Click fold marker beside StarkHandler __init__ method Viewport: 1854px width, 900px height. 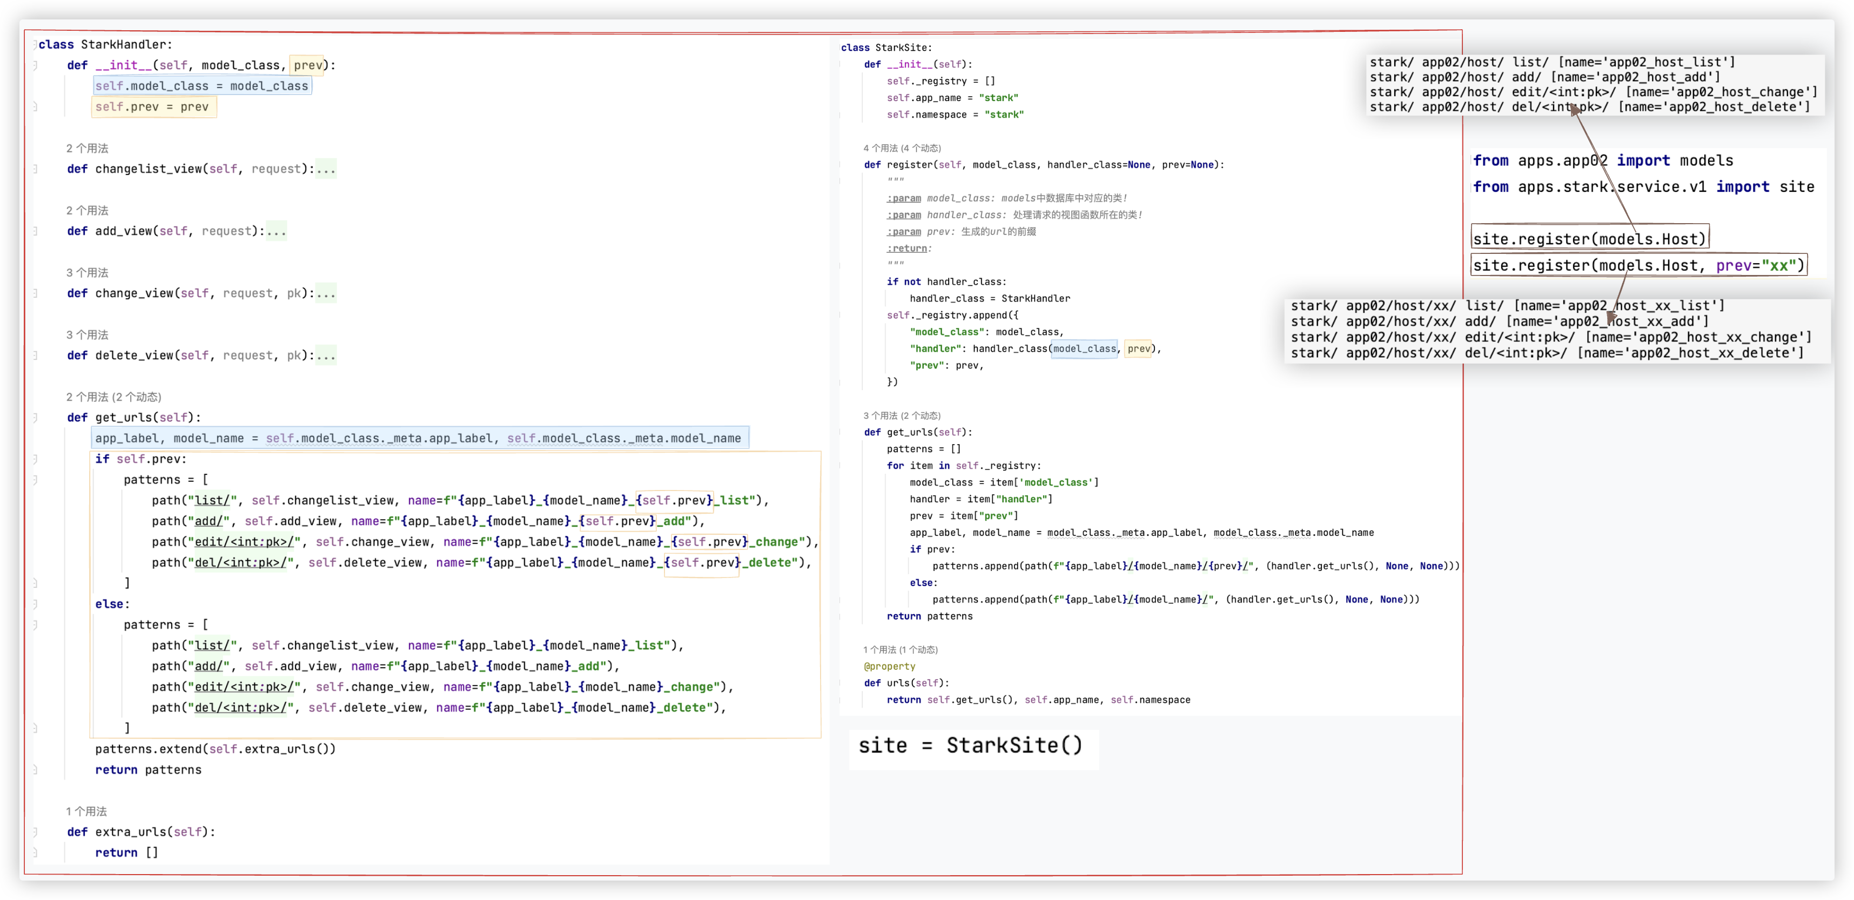click(35, 65)
